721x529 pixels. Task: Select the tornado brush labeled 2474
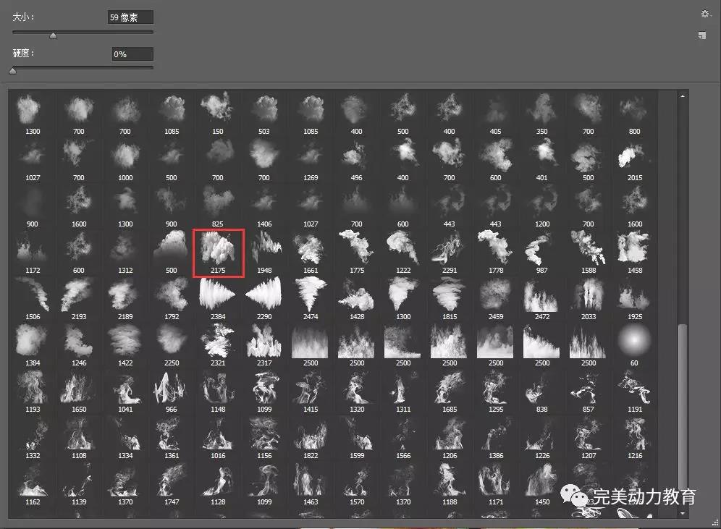(311, 295)
